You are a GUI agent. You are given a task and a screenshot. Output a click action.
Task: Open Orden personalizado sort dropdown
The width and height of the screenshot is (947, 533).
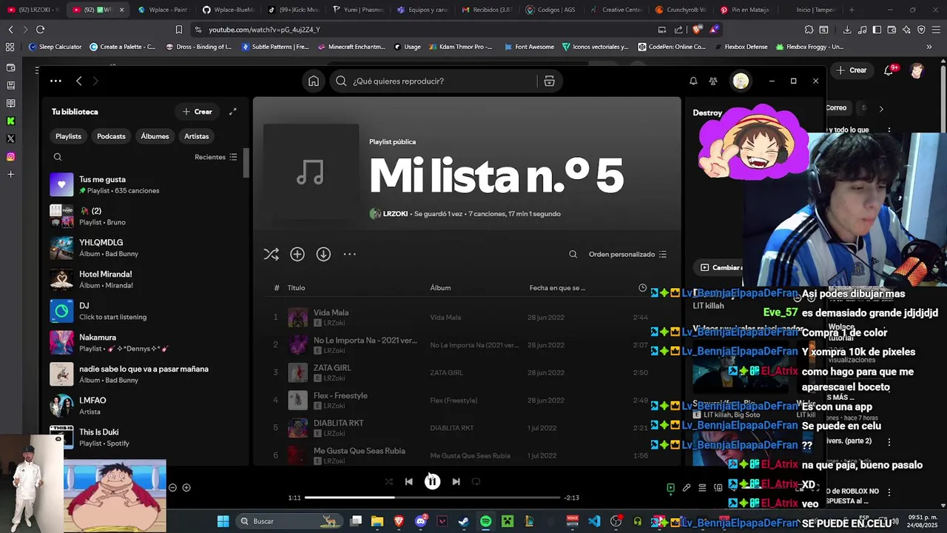pyautogui.click(x=627, y=254)
